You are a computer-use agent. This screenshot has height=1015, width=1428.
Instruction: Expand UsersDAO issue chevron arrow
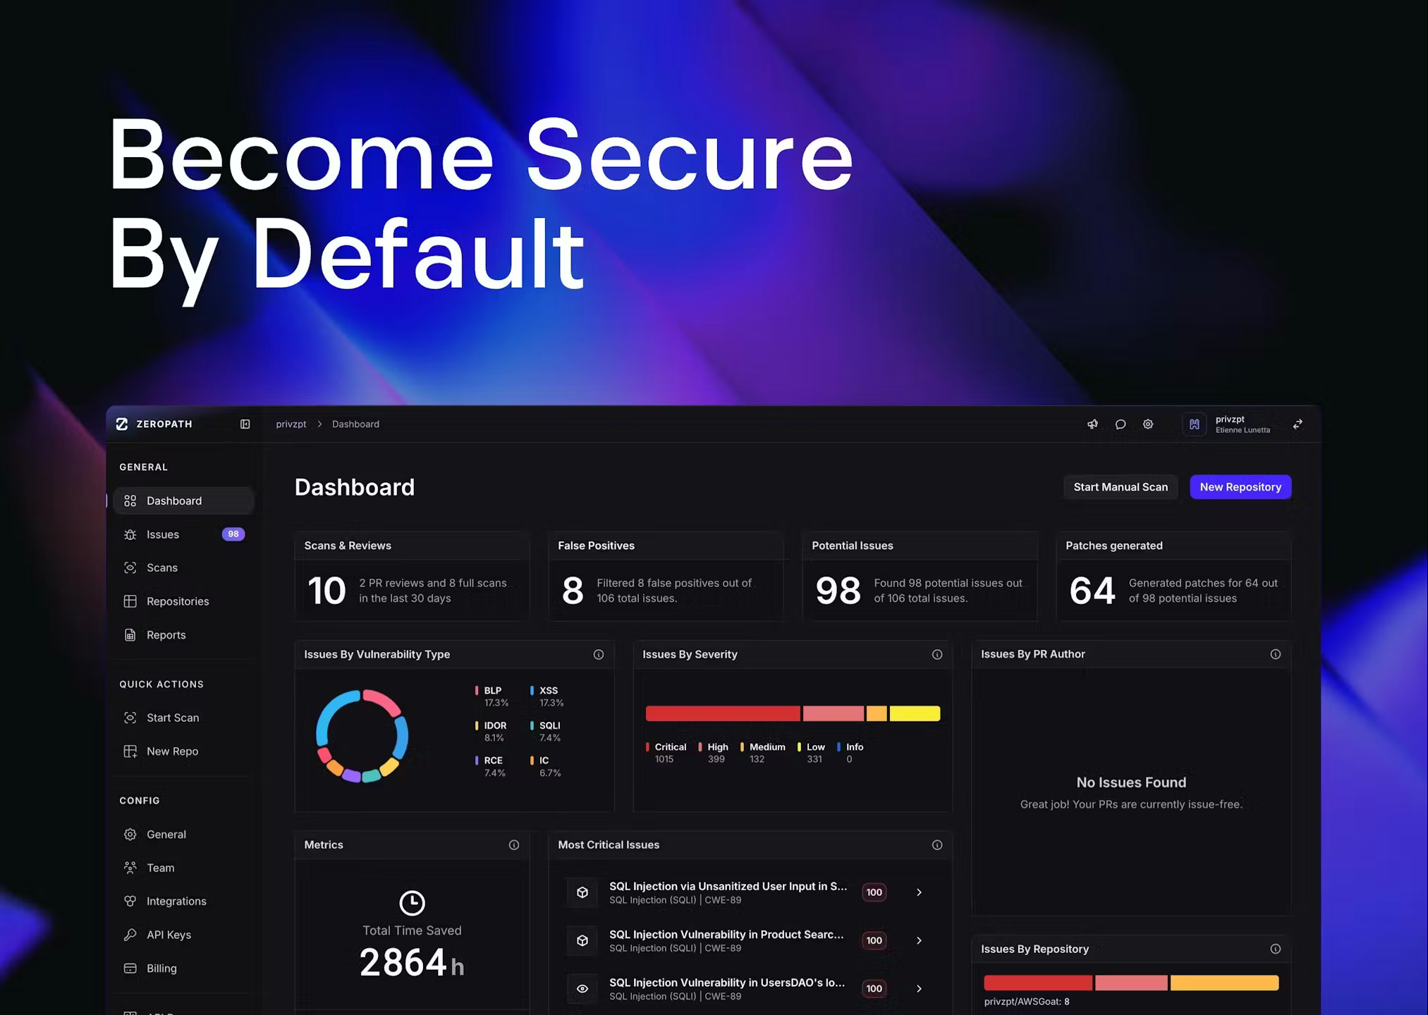(919, 988)
